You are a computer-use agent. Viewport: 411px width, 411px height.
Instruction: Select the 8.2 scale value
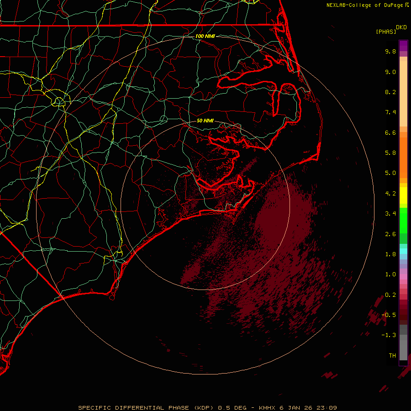(x=390, y=92)
